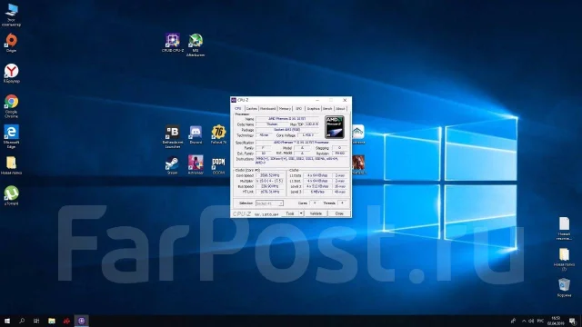Screen dimensions: 582x327
Task: Open the People icon in system tray
Action: coord(513,321)
